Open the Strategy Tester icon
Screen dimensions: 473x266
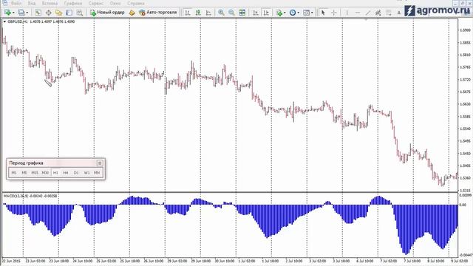tap(80, 13)
